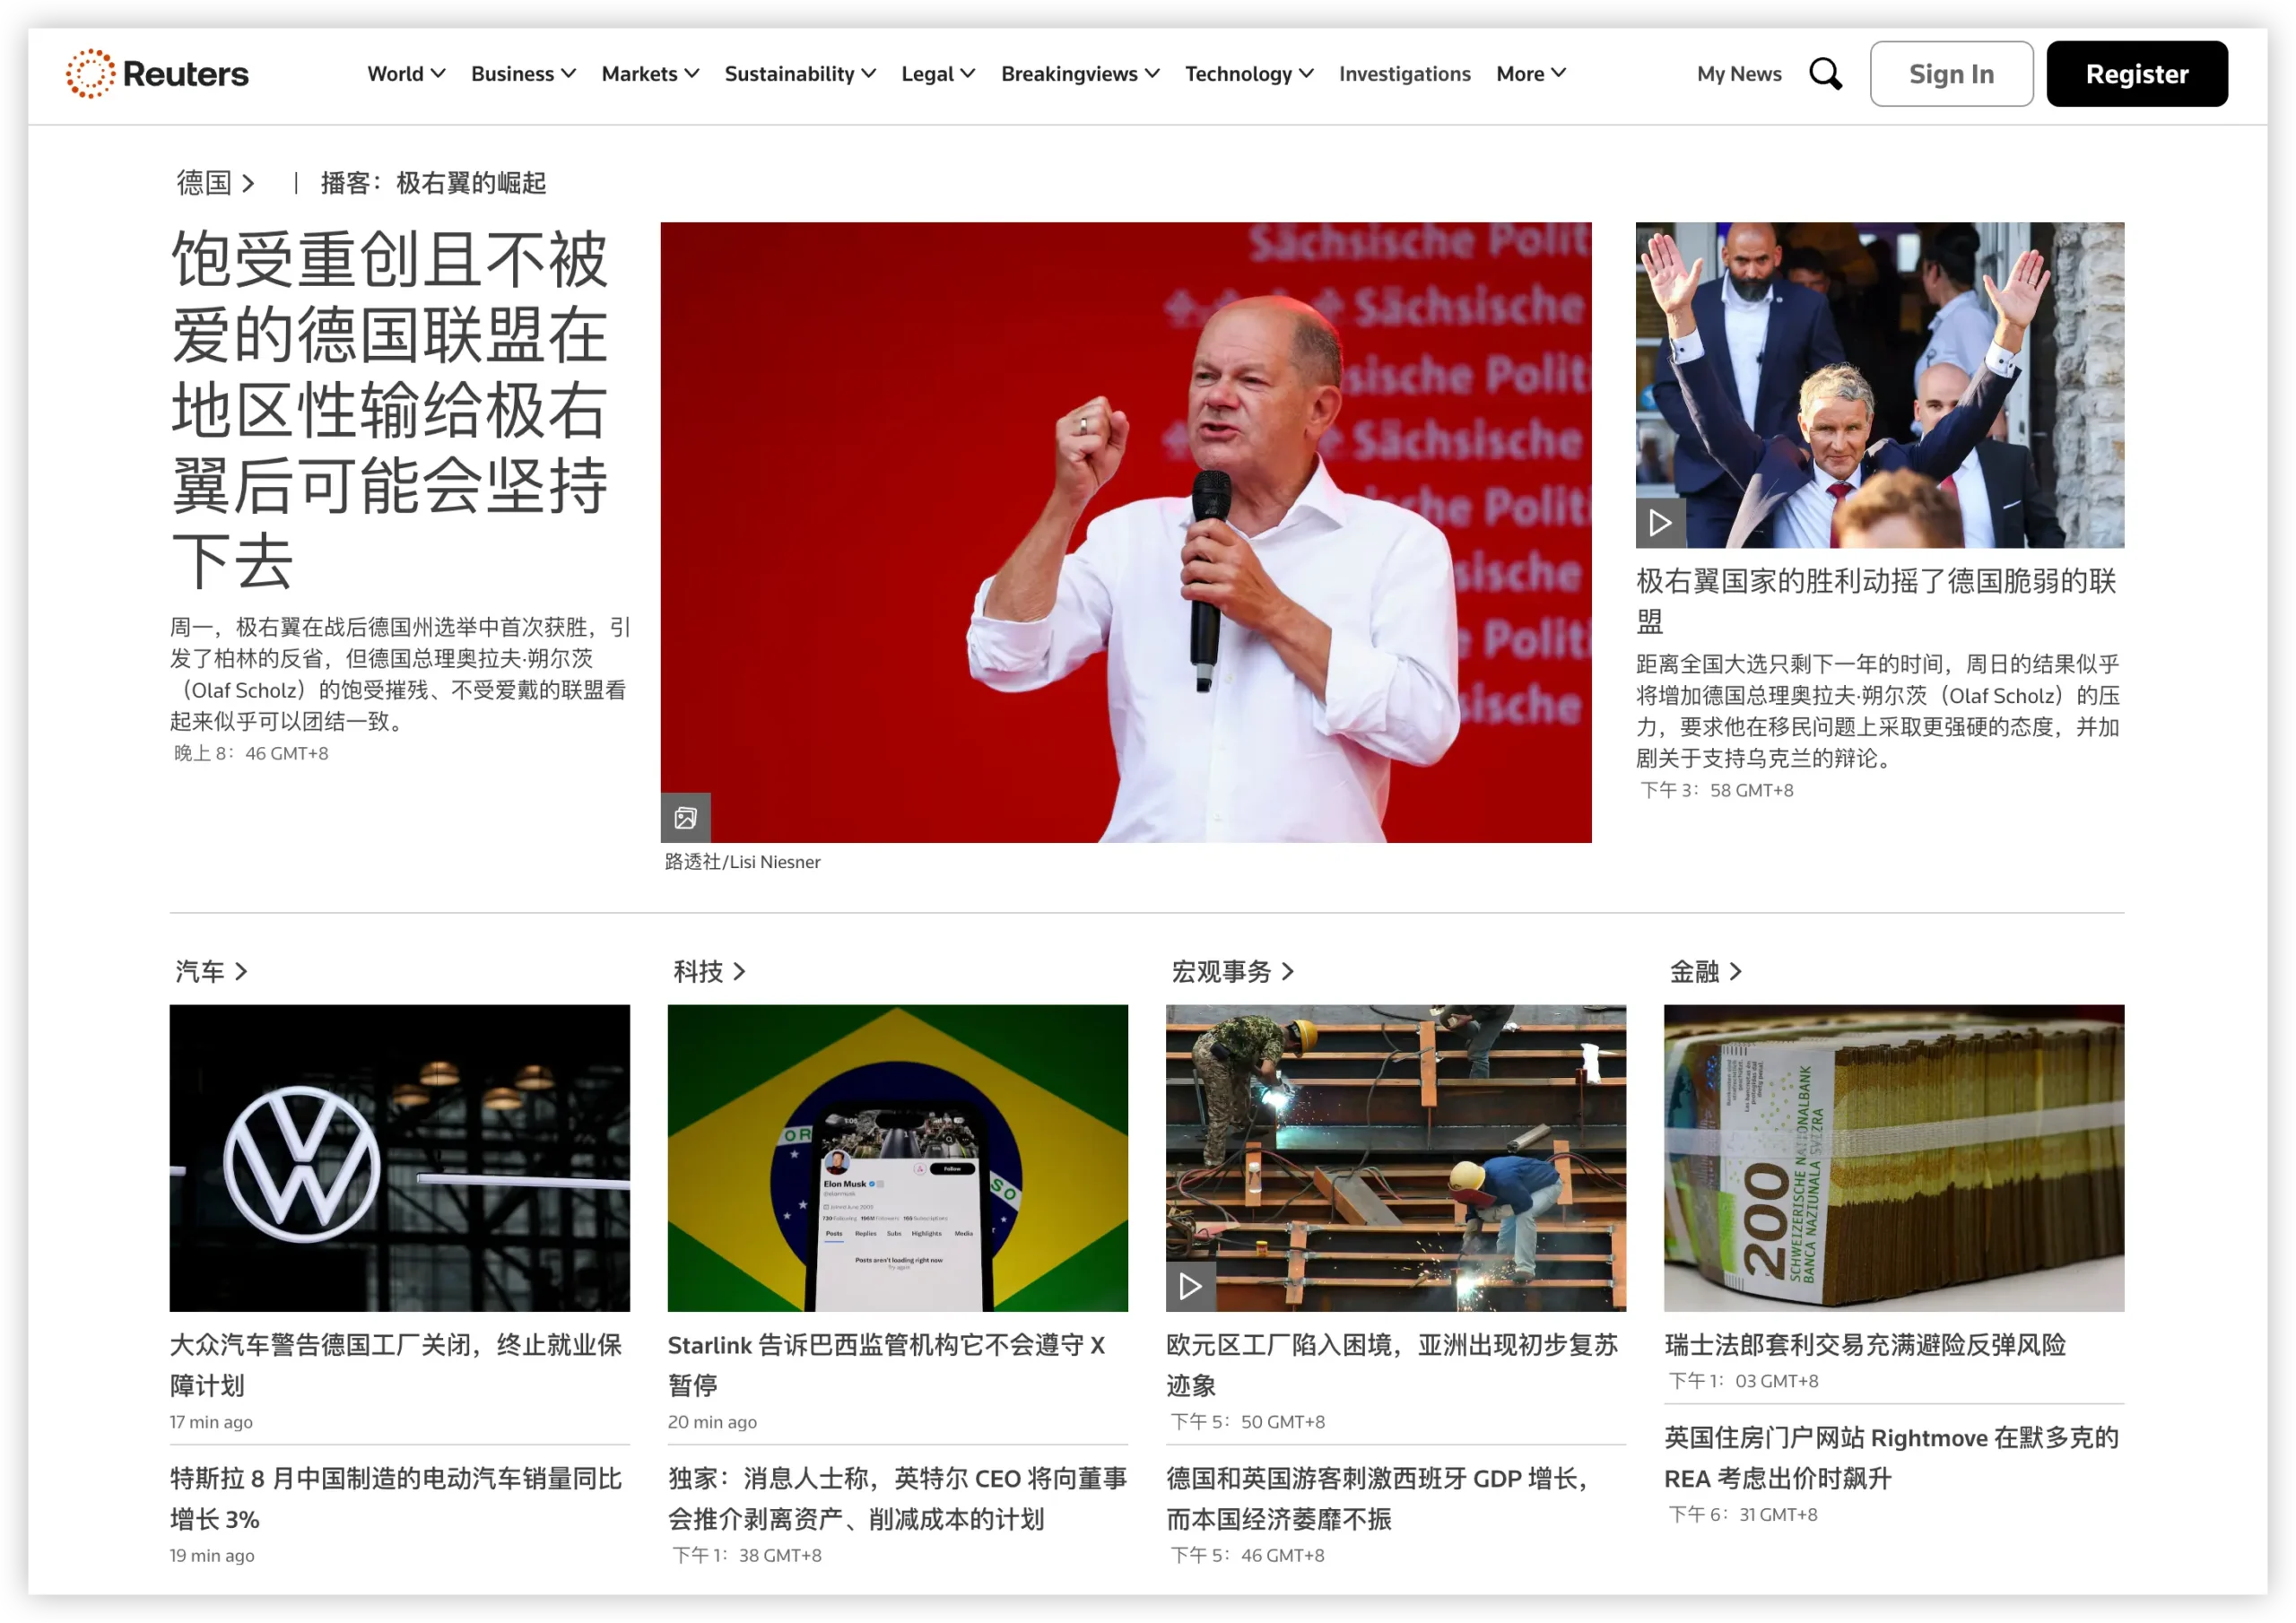Screen dimensions: 2296x1623
Task: Open headline 极右翼国家的胜利动摇了德国脆弱的联盟
Action: 1876,600
